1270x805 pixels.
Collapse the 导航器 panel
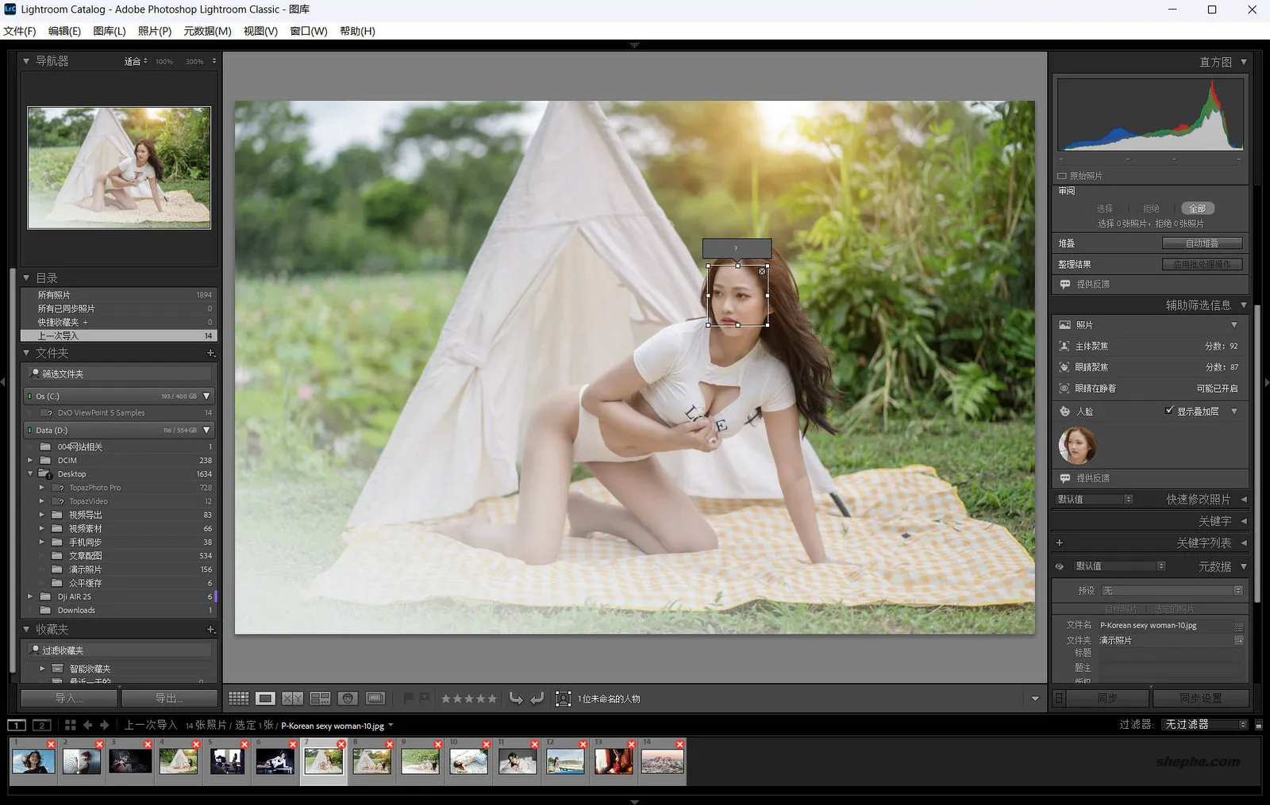(26, 61)
